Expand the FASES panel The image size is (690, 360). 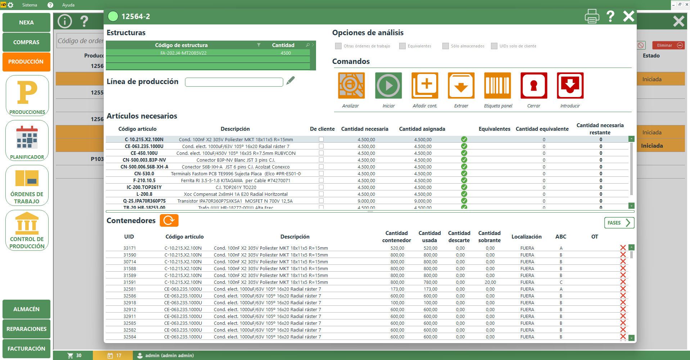click(619, 223)
